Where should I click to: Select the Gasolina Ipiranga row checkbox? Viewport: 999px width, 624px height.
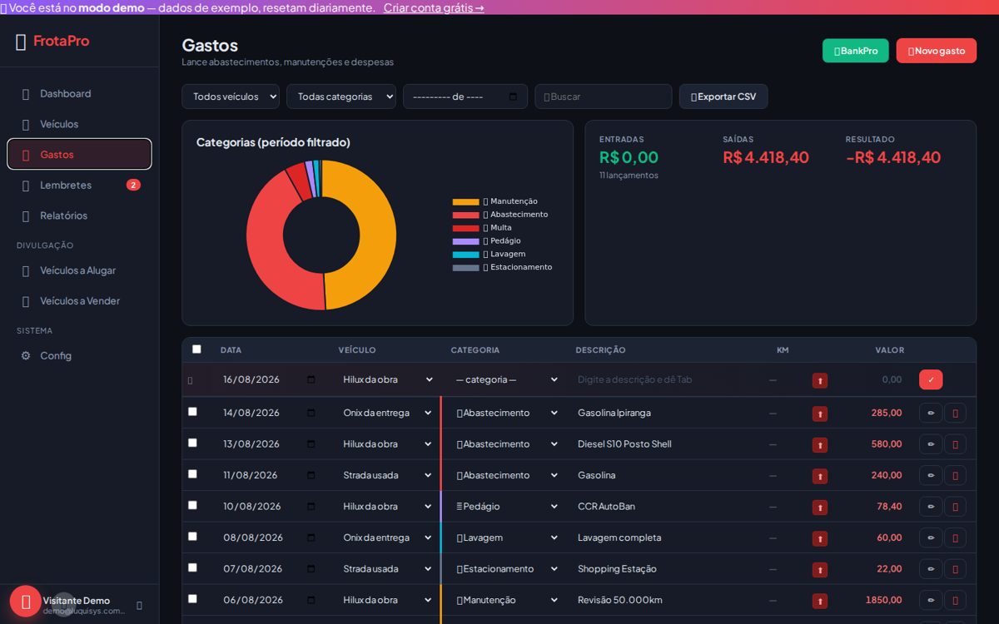tap(192, 412)
